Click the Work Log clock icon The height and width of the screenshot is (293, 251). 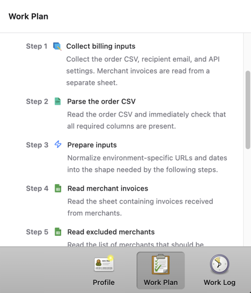coord(219,264)
